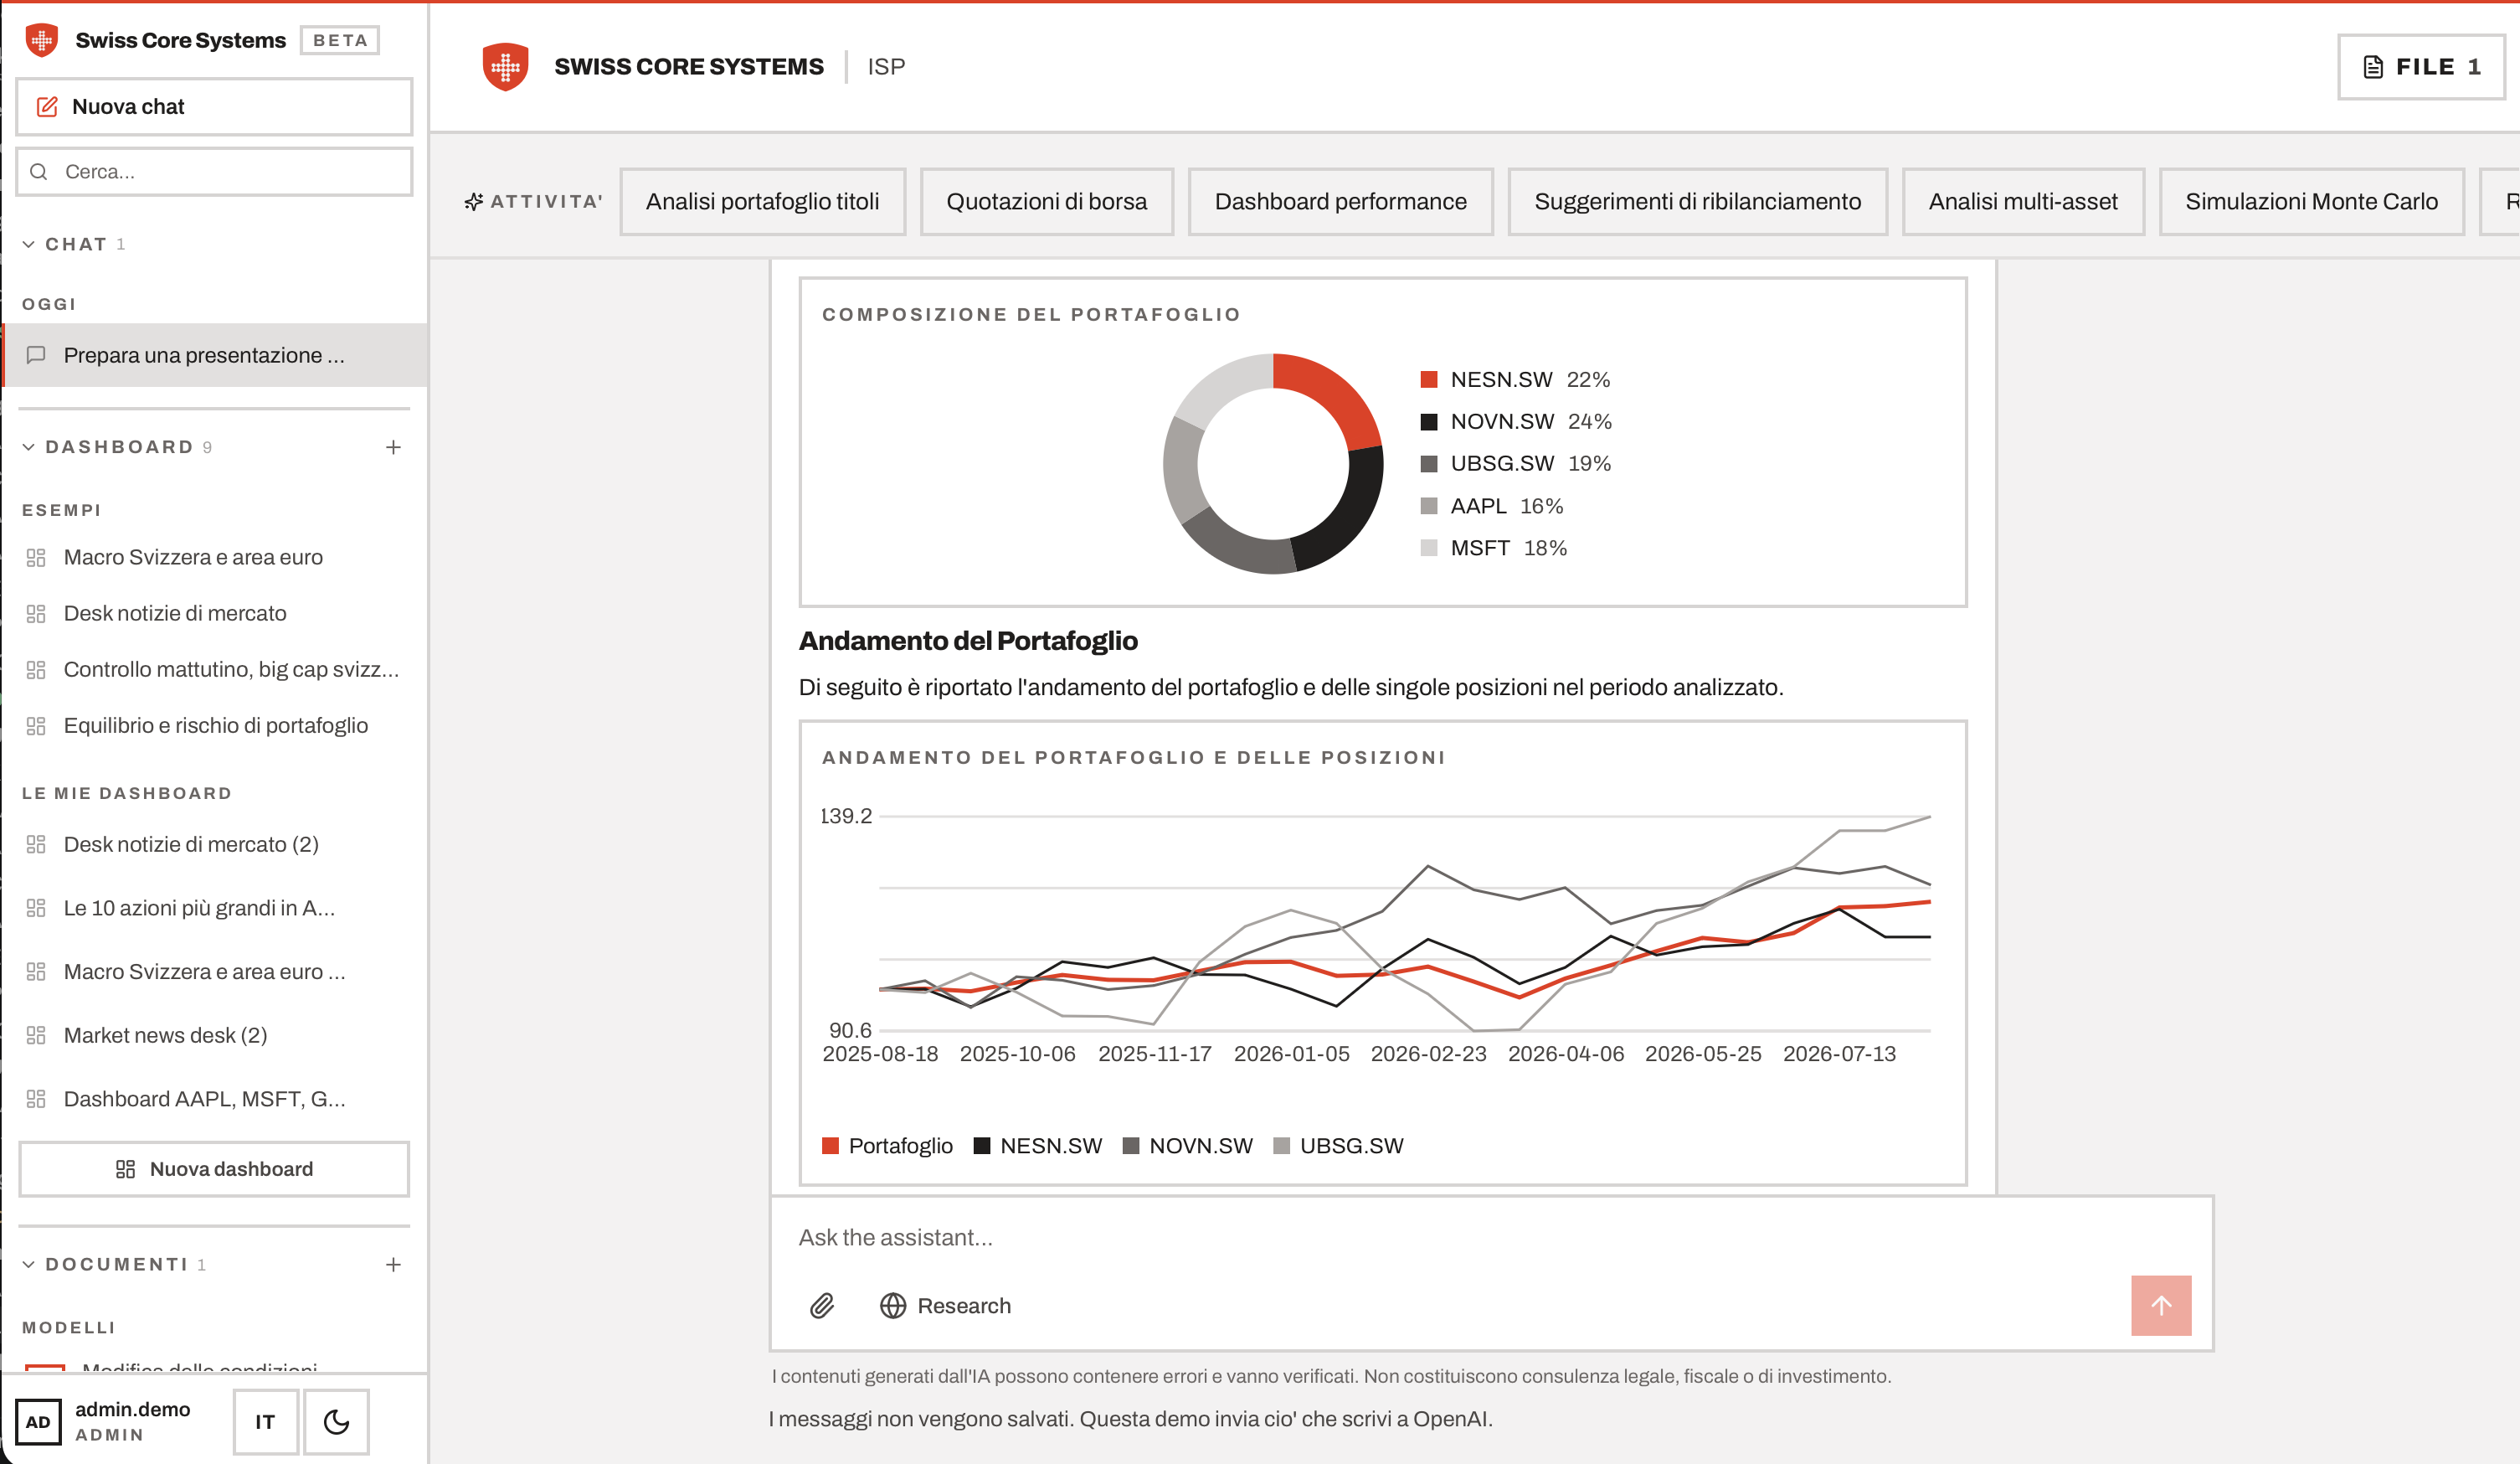Open Controllo mattutino, big cap svizz... dashboard
This screenshot has height=1464, width=2520.
pyautogui.click(x=214, y=669)
